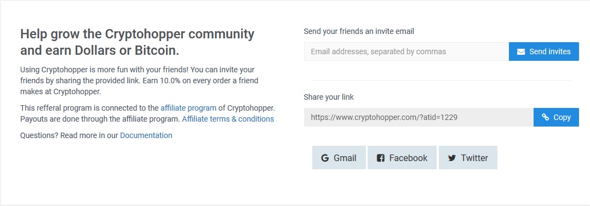
Task: Share the link on Facebook
Action: [402, 157]
